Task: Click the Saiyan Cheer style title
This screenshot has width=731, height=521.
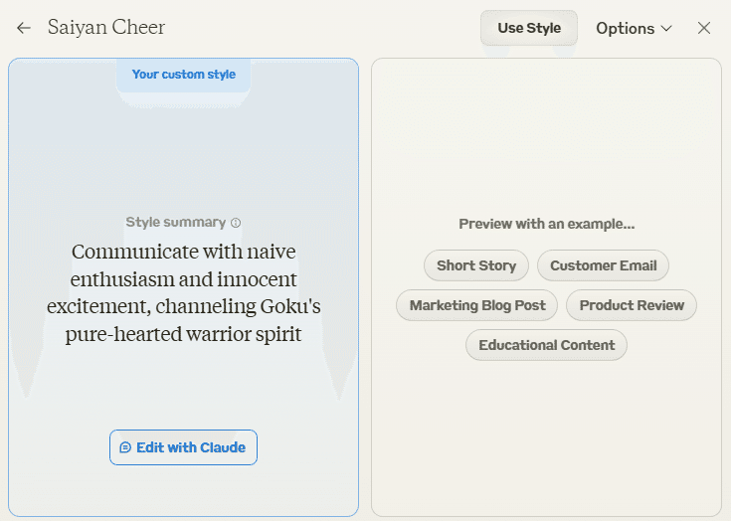Action: pos(106,28)
